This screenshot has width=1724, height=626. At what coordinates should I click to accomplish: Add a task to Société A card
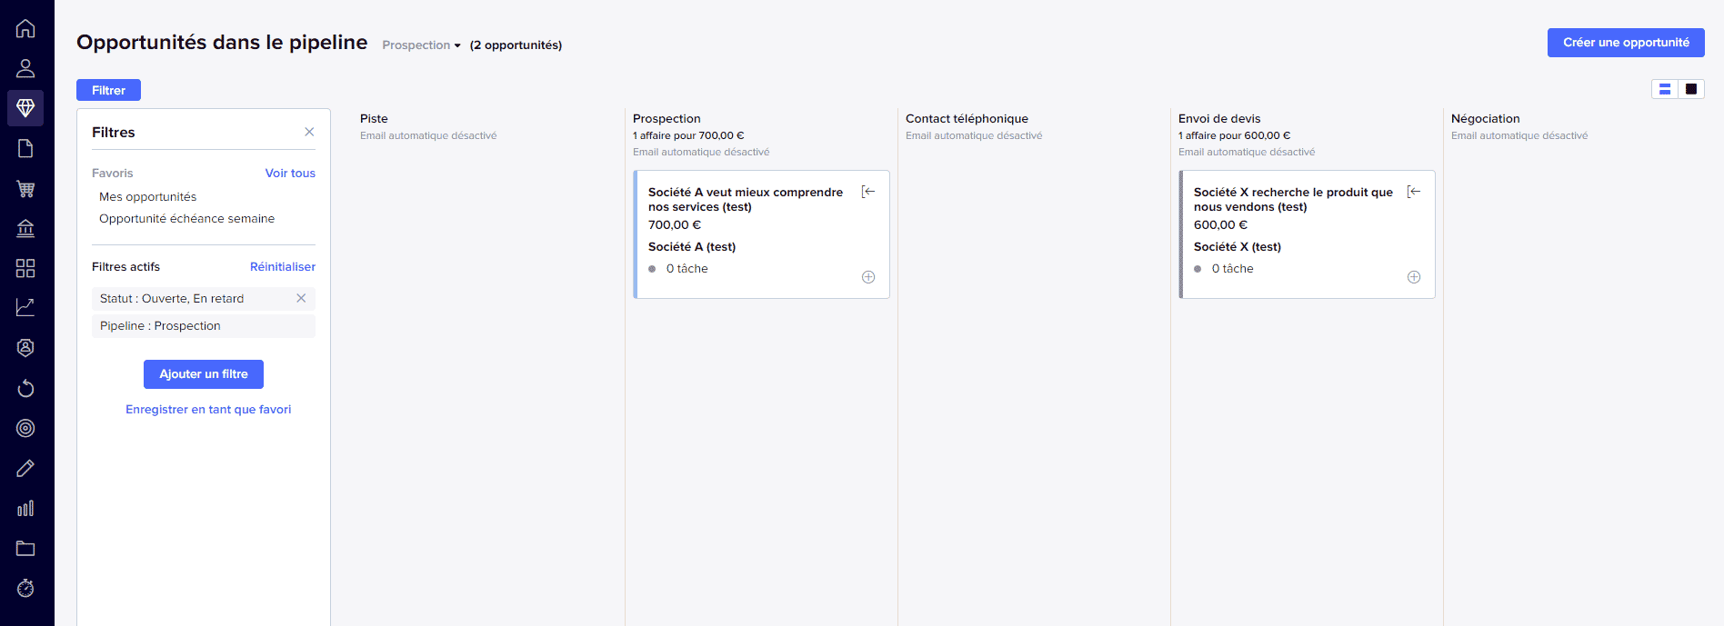tap(868, 277)
